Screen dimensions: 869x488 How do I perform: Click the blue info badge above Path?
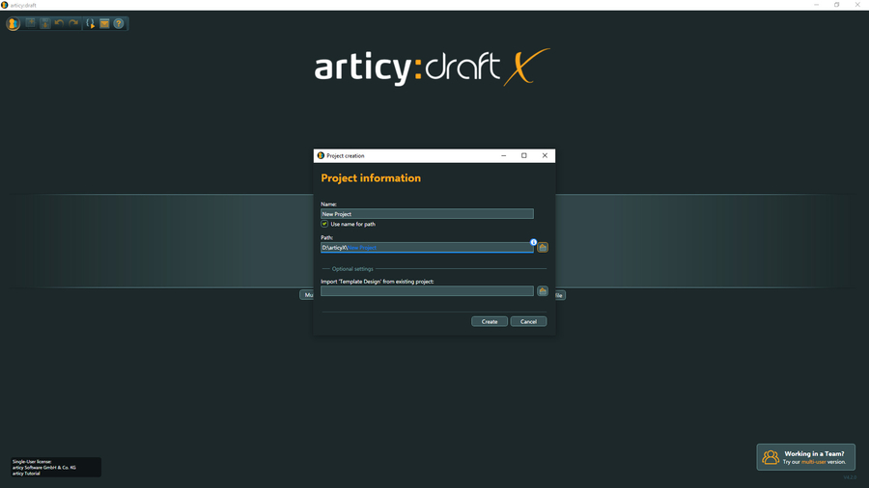pyautogui.click(x=533, y=242)
